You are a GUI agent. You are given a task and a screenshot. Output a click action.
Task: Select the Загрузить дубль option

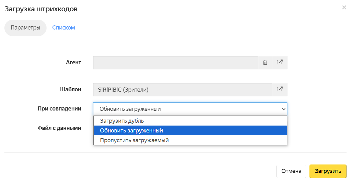point(190,121)
